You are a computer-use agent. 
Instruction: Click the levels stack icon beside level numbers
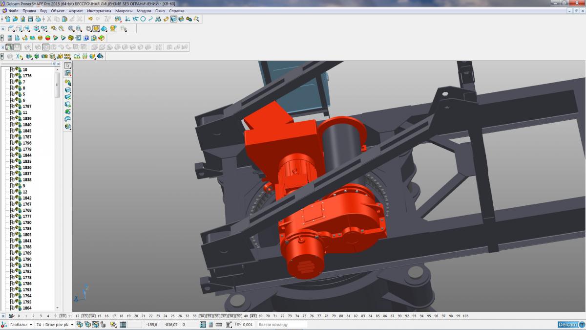click(11, 316)
